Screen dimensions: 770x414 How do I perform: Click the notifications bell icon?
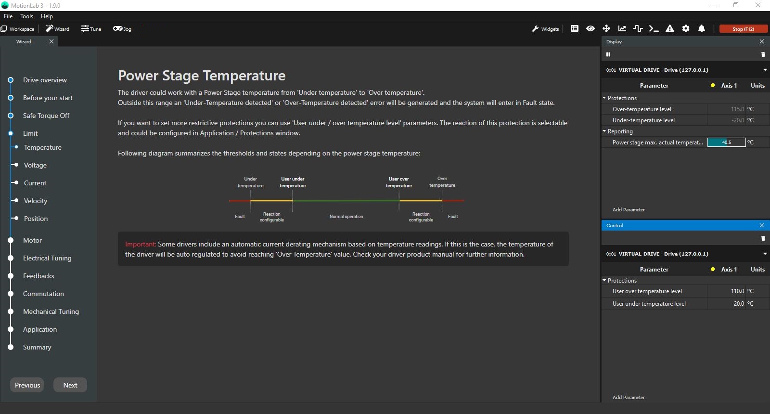click(x=702, y=29)
